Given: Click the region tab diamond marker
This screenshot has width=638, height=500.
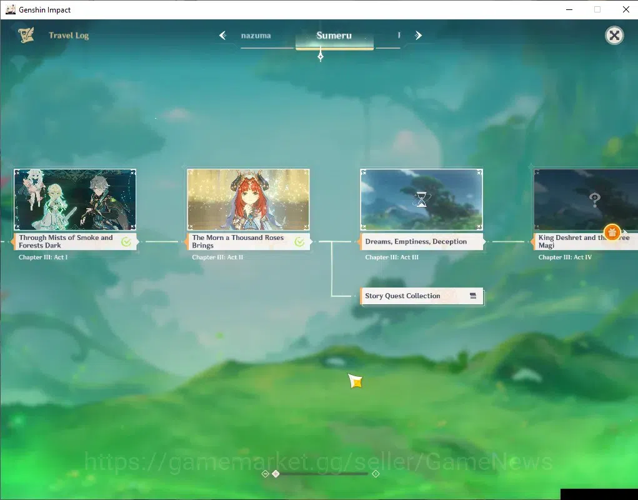Looking at the screenshot, I should point(321,56).
